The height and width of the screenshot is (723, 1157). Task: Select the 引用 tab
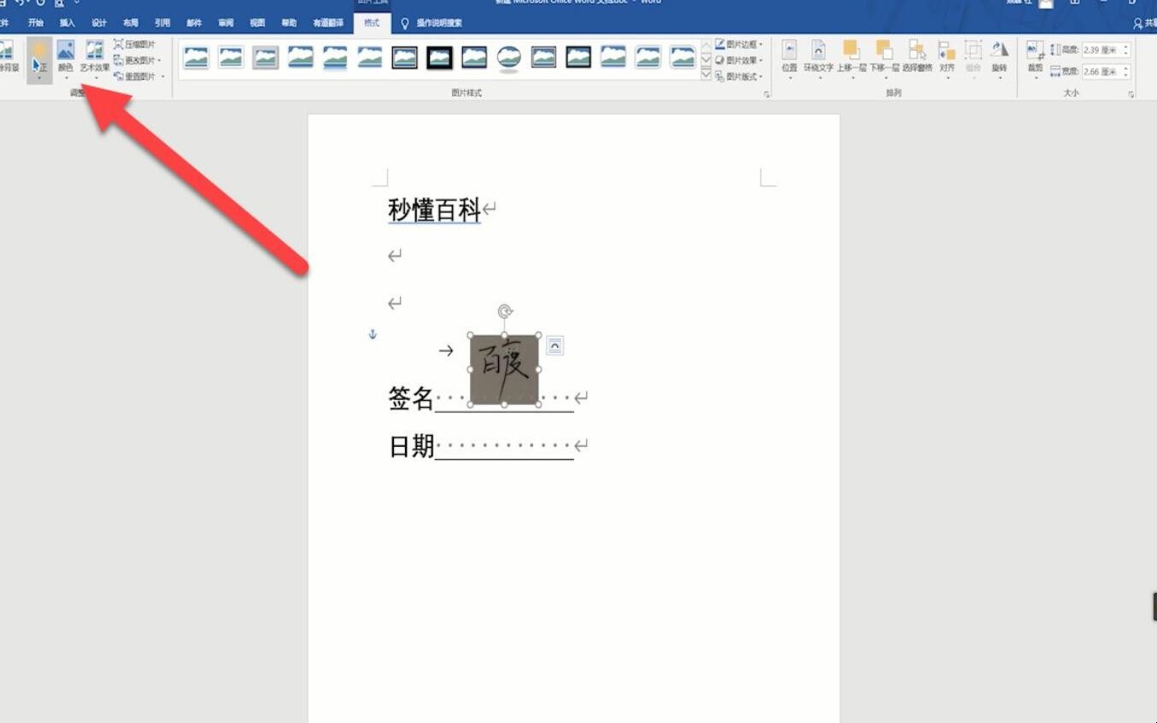click(x=162, y=23)
